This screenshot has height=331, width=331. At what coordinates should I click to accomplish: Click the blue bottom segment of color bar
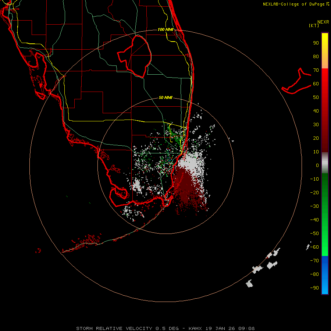tap(325, 275)
